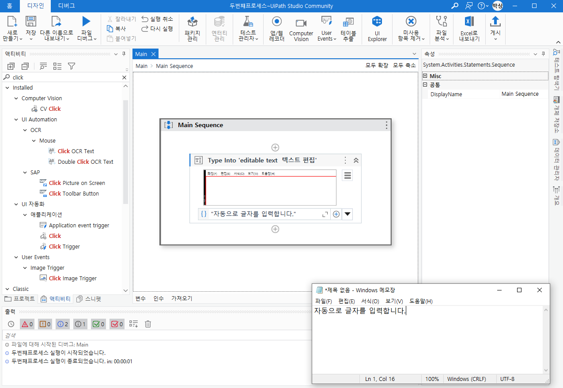Open the 프로젝트 panel tab

[x=20, y=299]
